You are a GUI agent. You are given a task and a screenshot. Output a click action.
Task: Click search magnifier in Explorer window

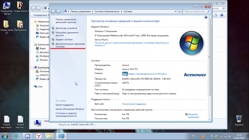(x=223, y=8)
